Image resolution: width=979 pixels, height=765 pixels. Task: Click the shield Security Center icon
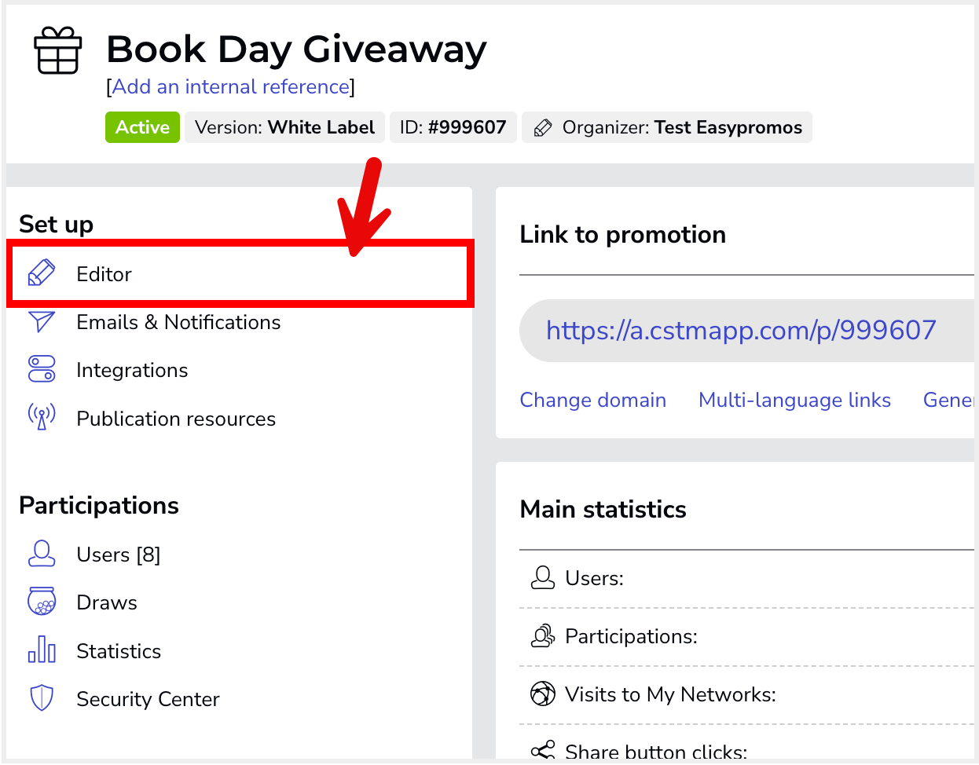[x=42, y=697]
